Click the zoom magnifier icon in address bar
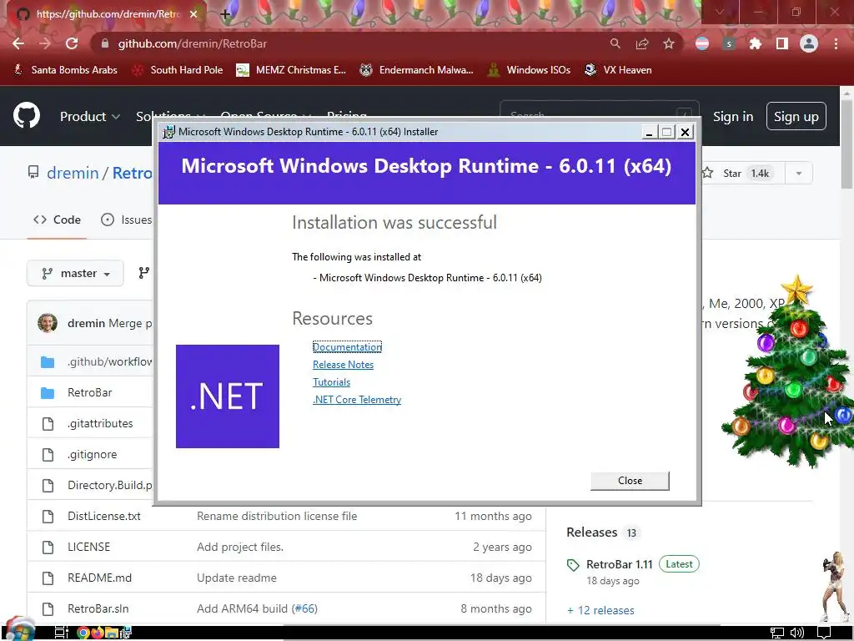 (x=615, y=43)
